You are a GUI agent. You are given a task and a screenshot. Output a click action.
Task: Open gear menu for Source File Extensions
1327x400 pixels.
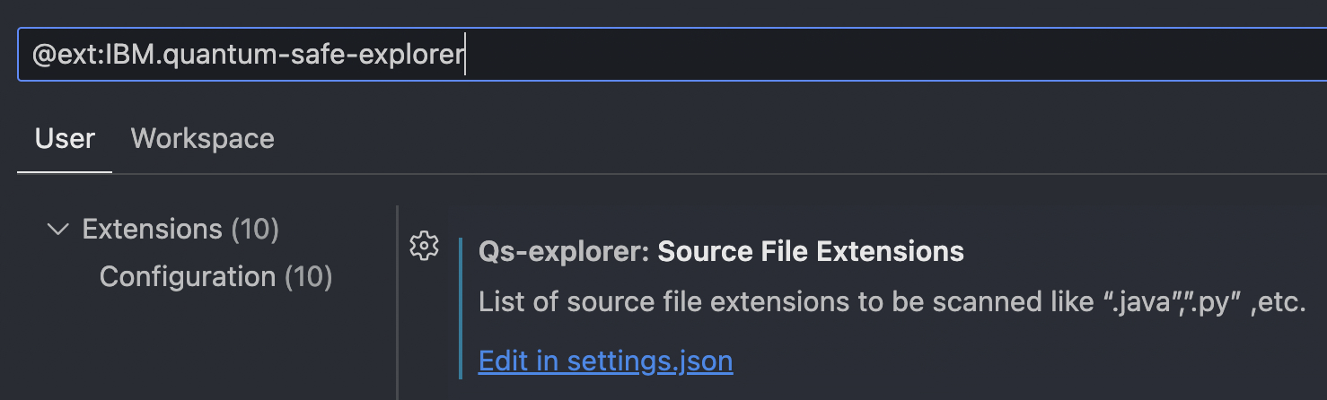pyautogui.click(x=424, y=246)
